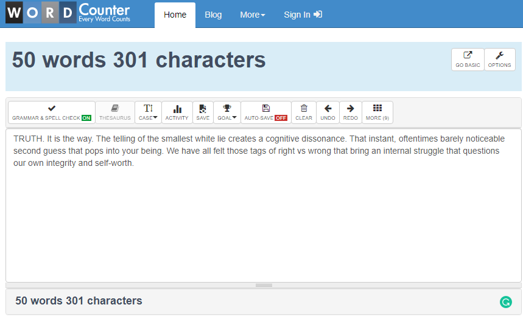523x316 pixels.
Task: Switch to Go Basic mode
Action: coord(468,60)
